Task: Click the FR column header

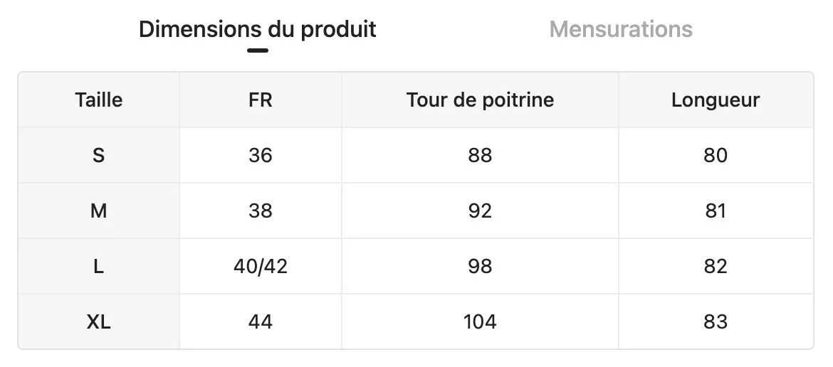Action: 261,100
